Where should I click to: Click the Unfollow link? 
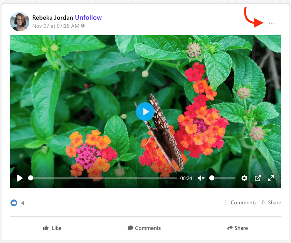point(88,18)
